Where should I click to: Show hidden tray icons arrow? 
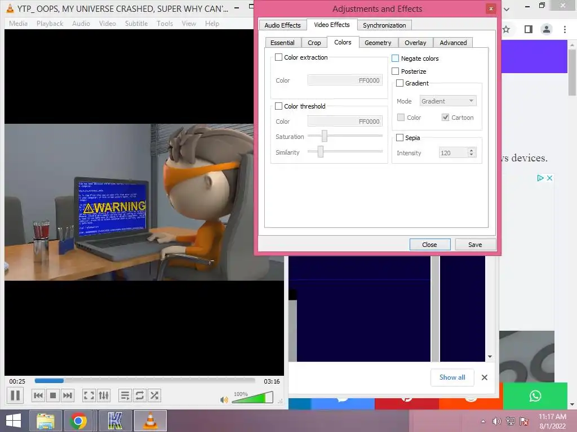point(483,421)
